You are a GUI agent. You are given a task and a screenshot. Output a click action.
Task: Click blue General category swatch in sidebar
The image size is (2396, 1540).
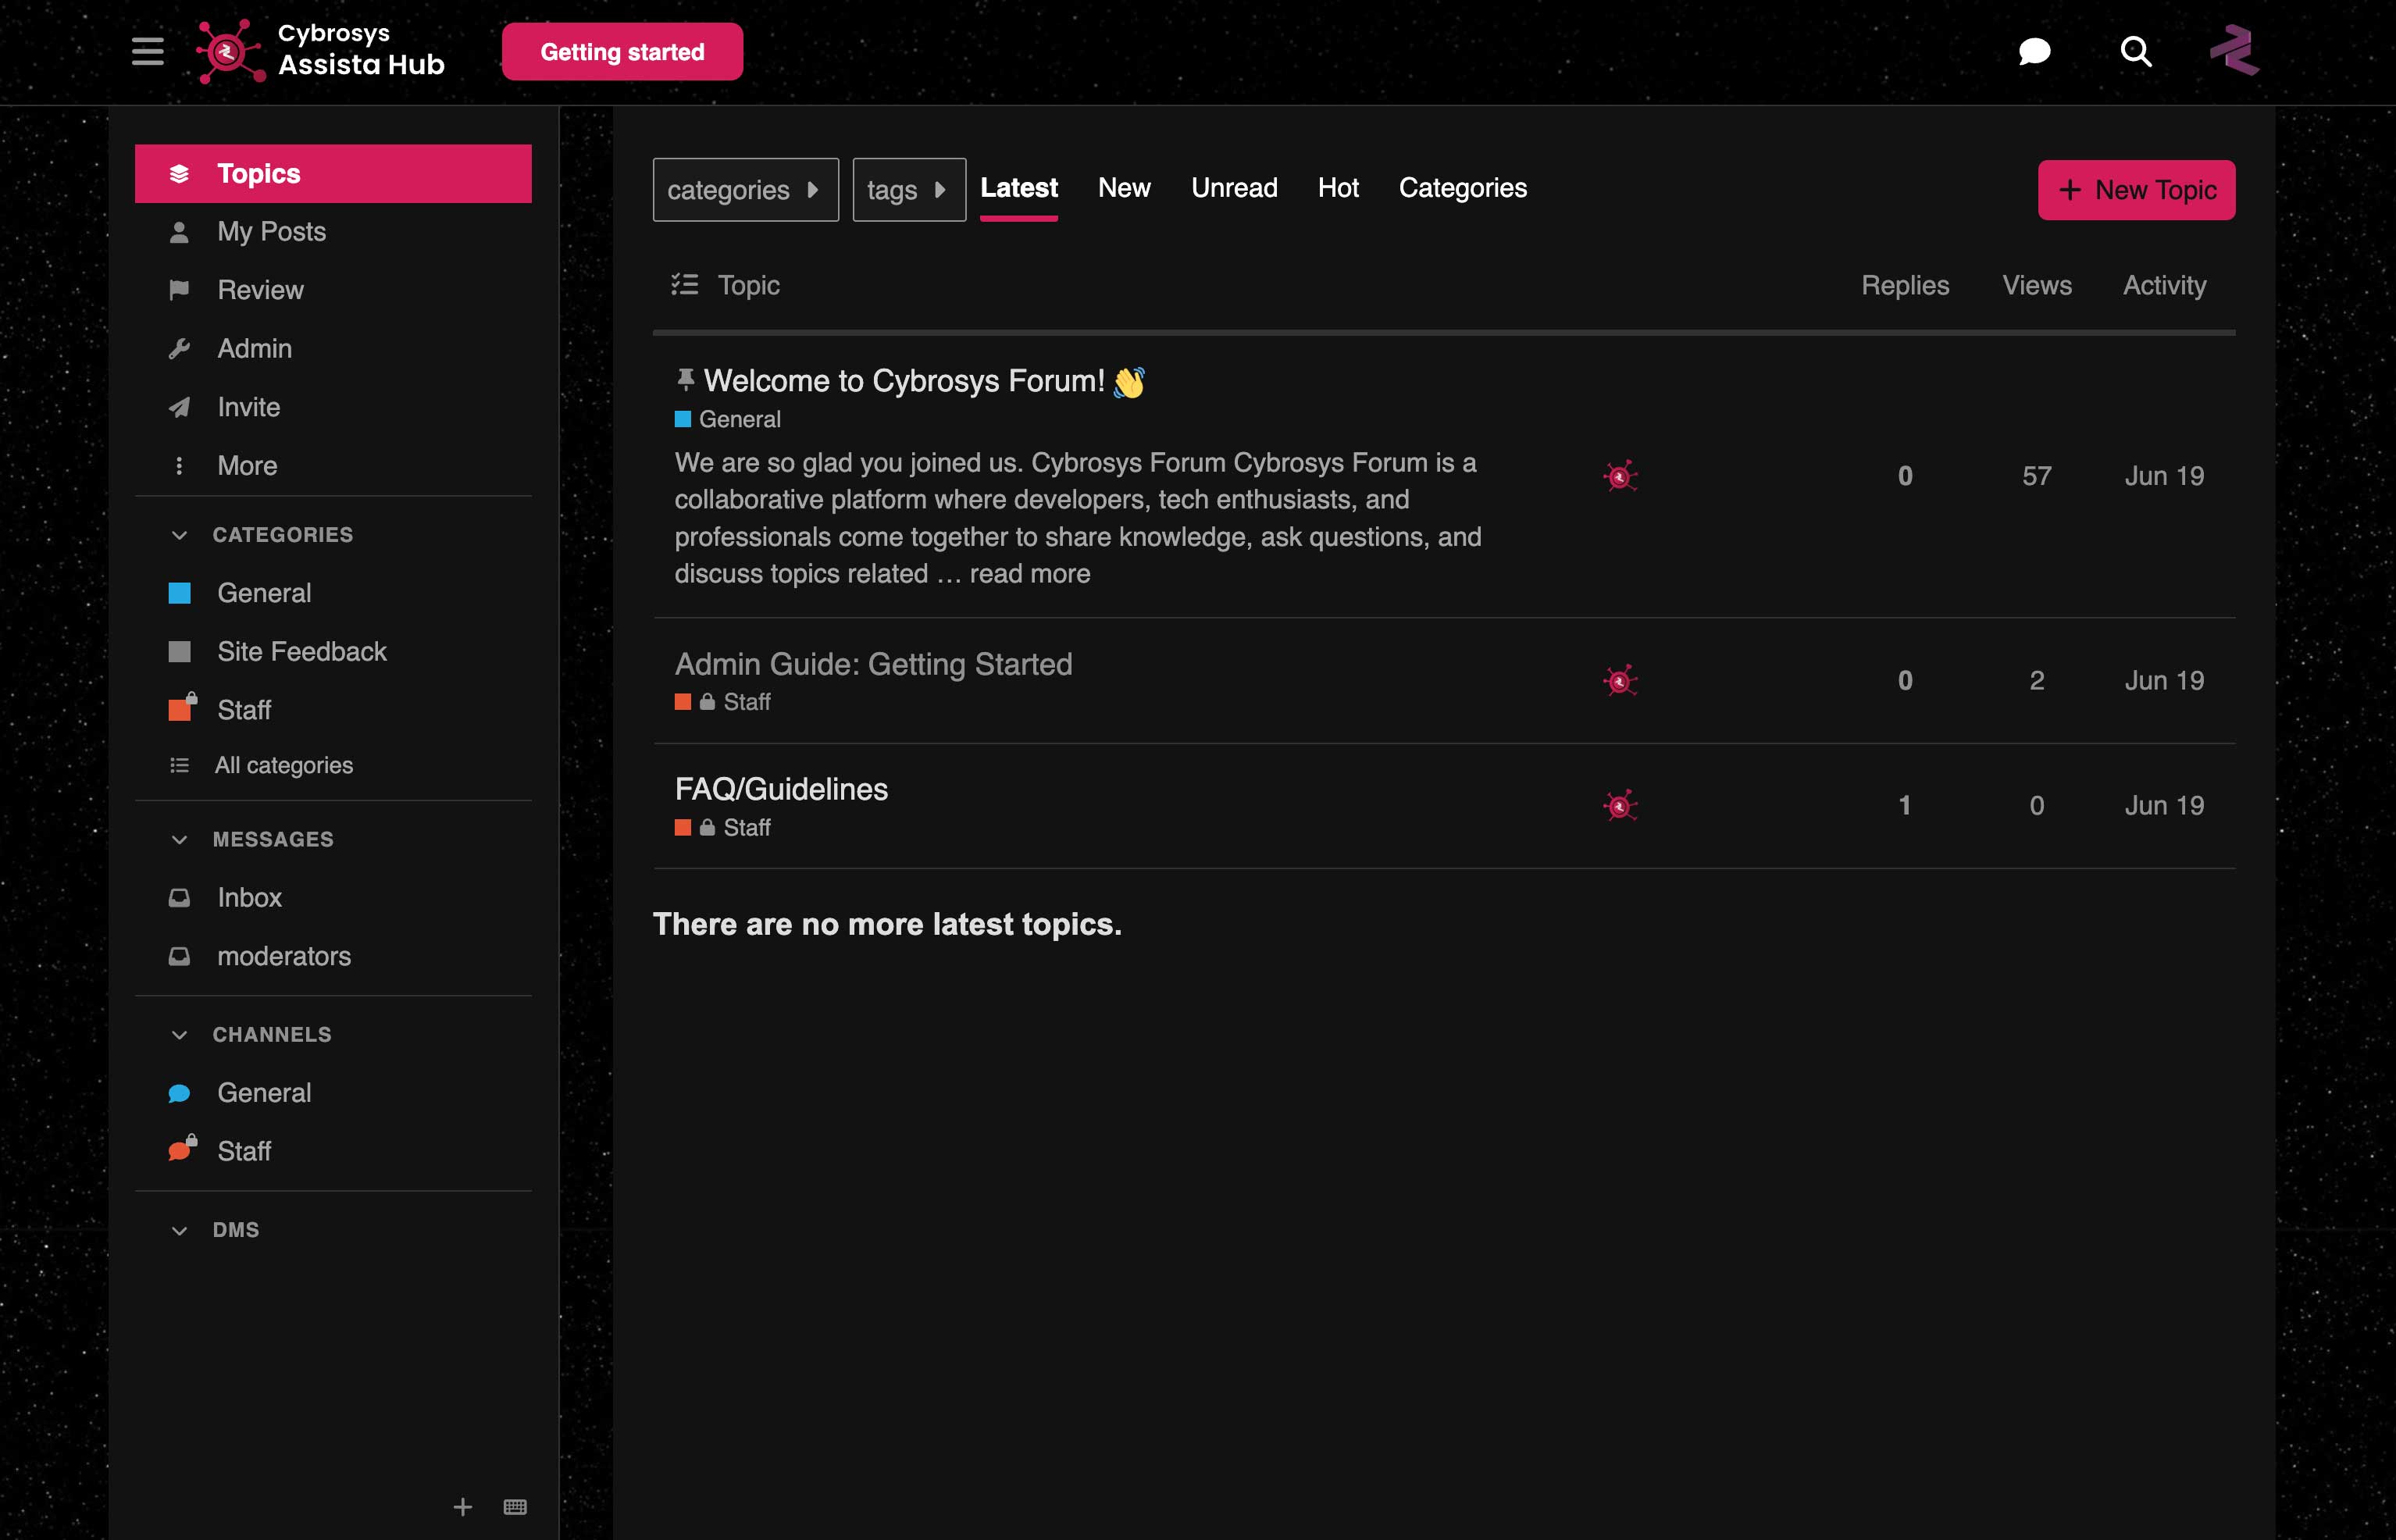coord(180,593)
